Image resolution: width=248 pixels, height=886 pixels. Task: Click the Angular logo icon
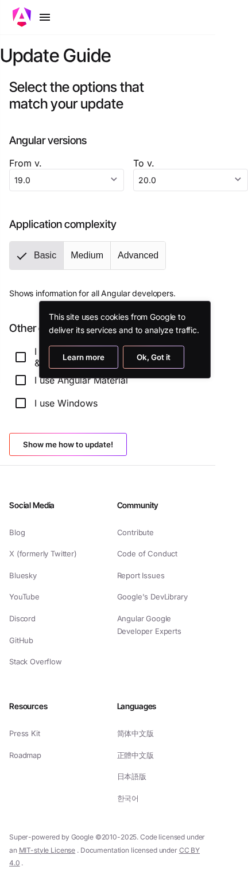click(x=22, y=17)
